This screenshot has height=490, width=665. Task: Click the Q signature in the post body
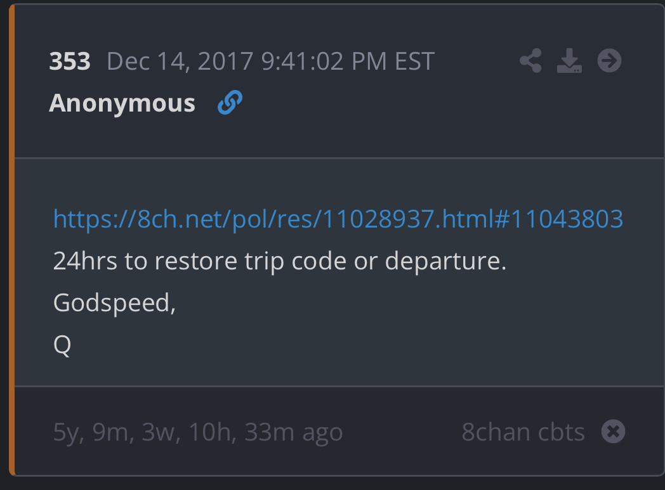coord(62,345)
